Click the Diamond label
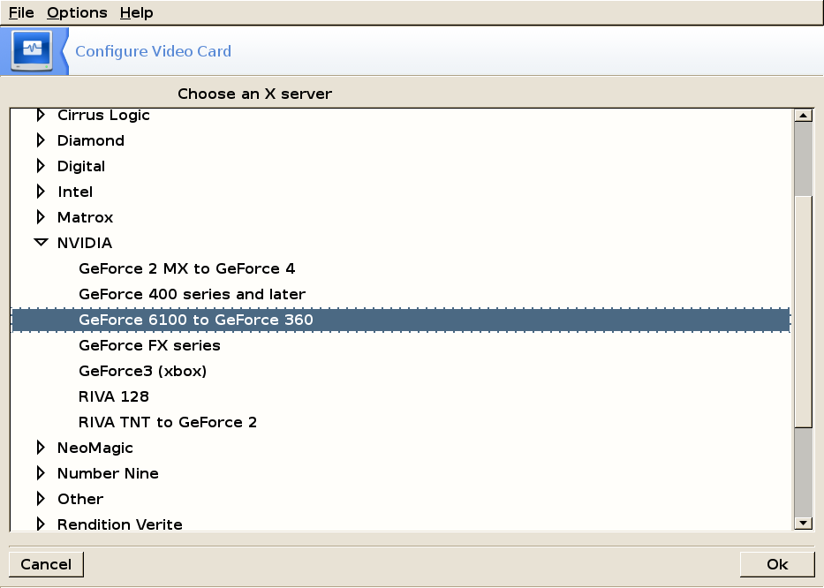Image resolution: width=824 pixels, height=588 pixels. 90,140
